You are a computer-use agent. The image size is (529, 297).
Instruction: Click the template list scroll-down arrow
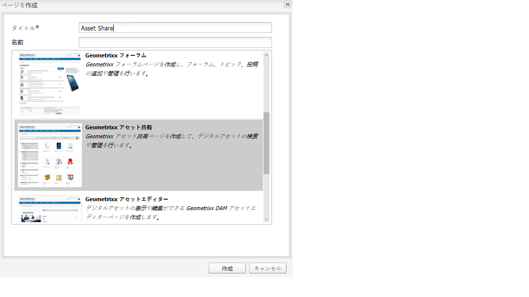click(266, 219)
